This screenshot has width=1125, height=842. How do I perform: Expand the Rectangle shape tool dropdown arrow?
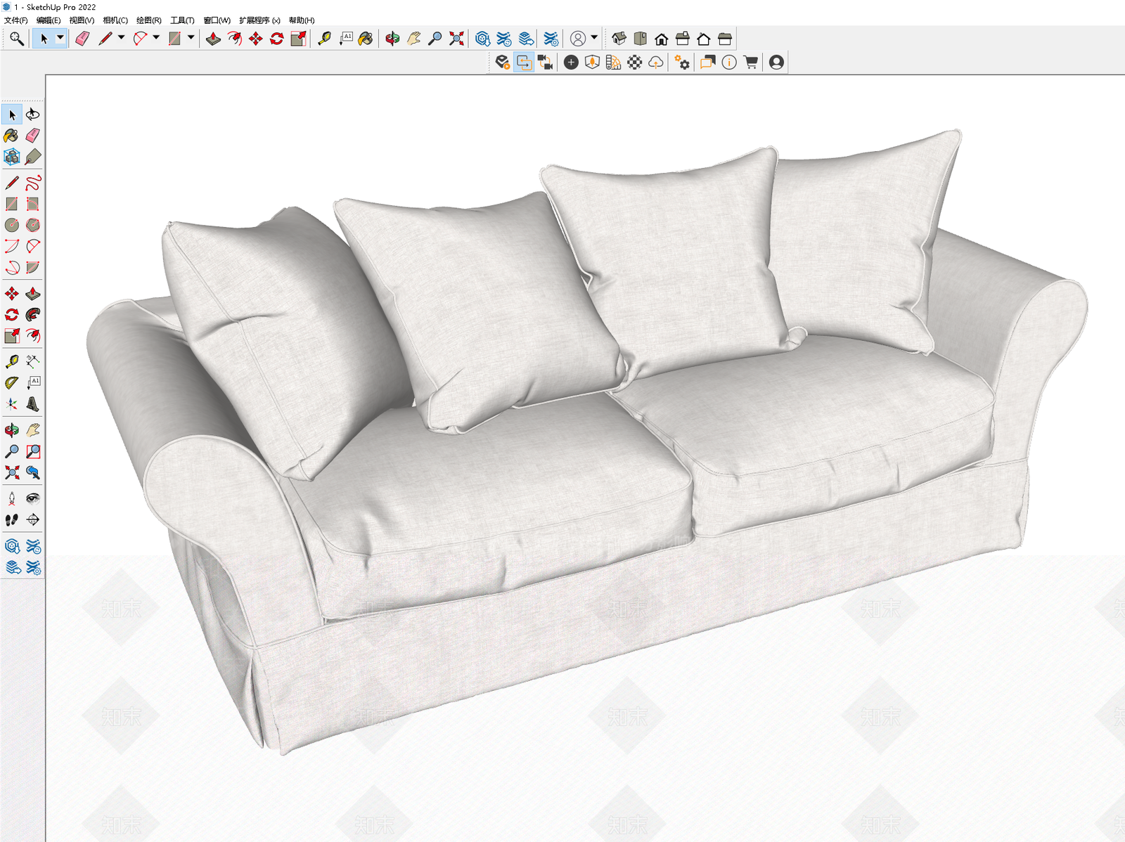click(191, 38)
